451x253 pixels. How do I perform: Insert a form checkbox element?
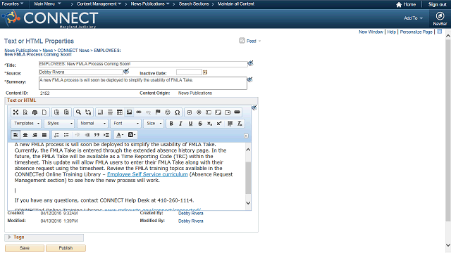[x=190, y=112]
